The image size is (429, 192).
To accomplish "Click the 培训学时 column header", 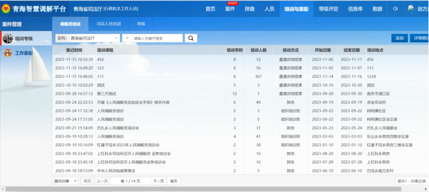I will coord(235,50).
